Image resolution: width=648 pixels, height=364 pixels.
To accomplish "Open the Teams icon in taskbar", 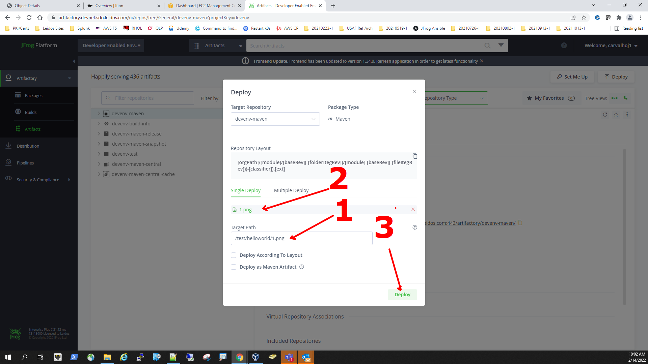I will coord(289,357).
